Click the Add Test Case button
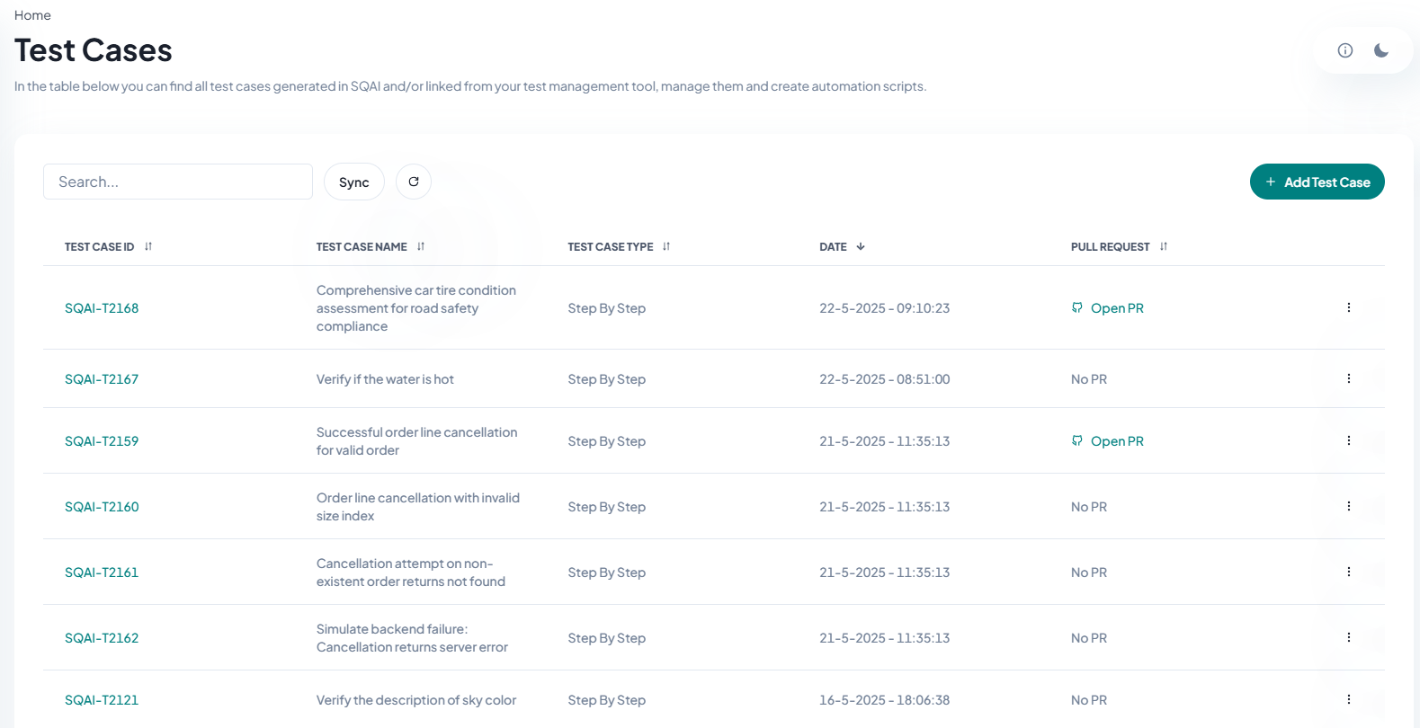The width and height of the screenshot is (1420, 728). [1317, 182]
